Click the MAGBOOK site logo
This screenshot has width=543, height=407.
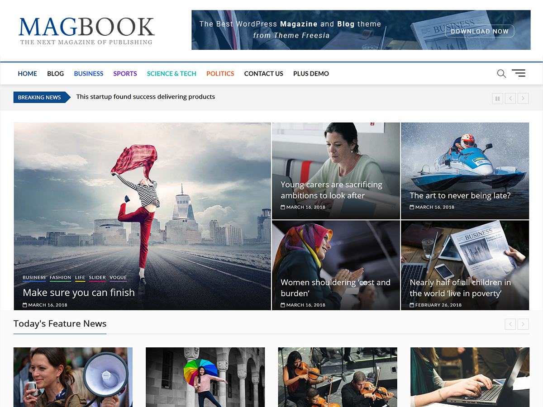click(86, 25)
